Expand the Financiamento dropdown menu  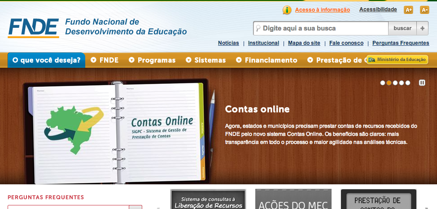tap(267, 60)
